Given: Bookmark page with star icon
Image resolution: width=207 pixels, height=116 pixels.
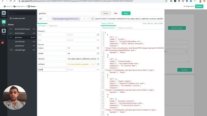Looking at the screenshot, I should [166, 1].
